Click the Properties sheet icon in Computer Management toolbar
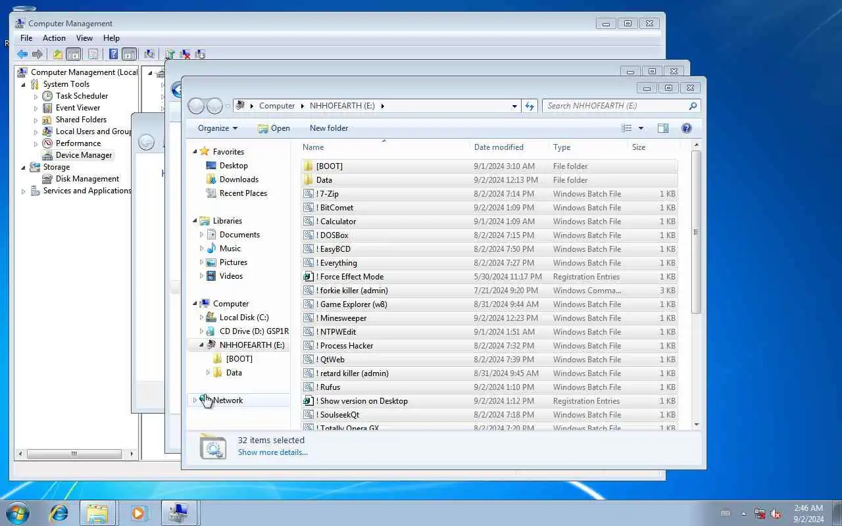The width and height of the screenshot is (842, 526). click(93, 55)
